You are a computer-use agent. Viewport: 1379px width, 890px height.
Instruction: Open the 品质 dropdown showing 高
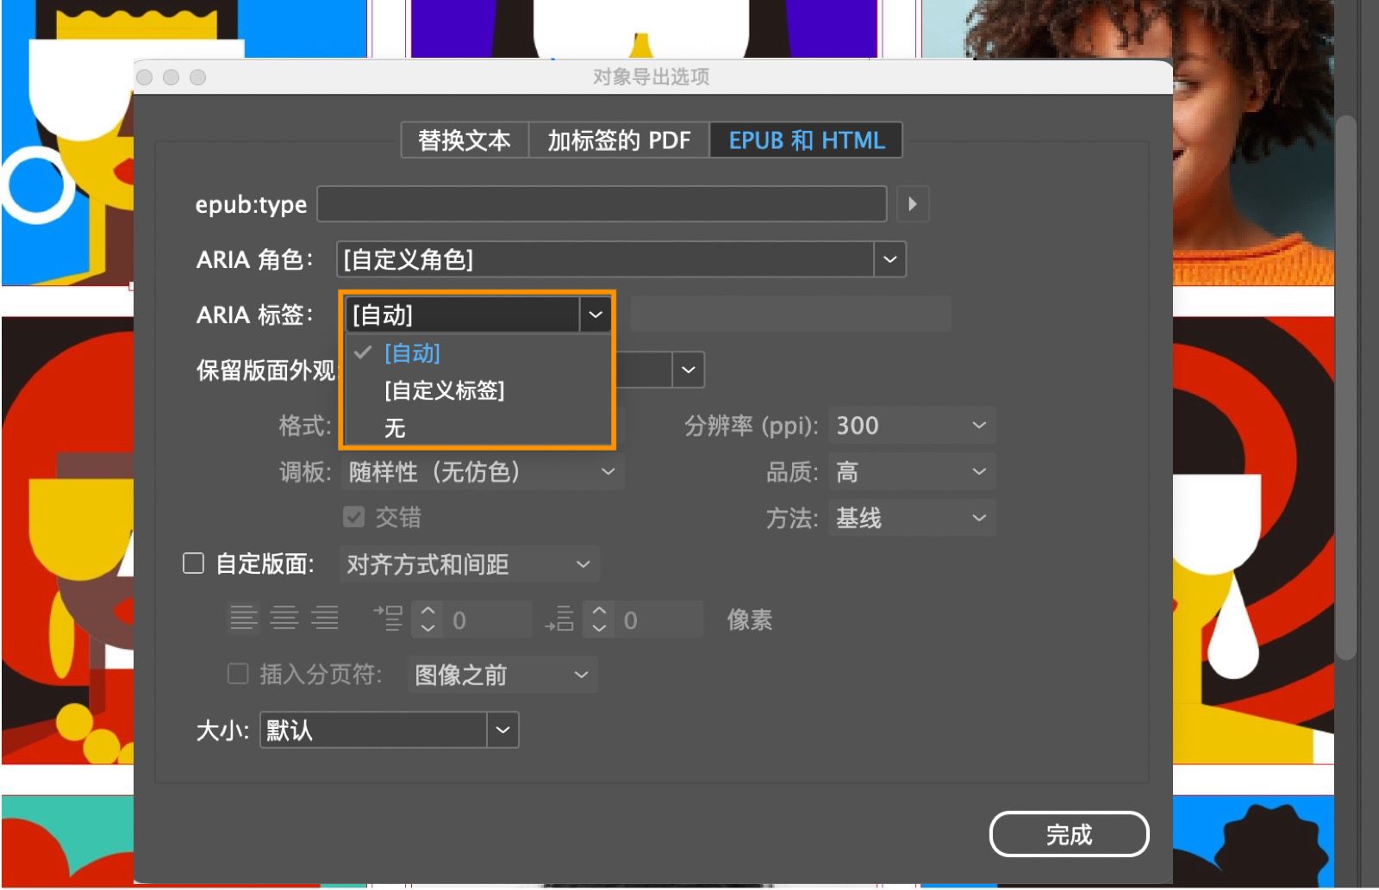[x=911, y=471]
